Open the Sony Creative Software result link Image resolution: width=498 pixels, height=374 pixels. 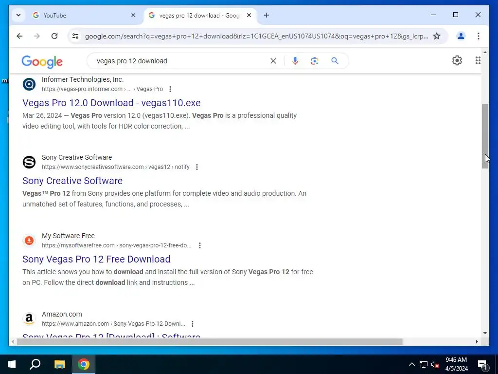click(x=72, y=181)
